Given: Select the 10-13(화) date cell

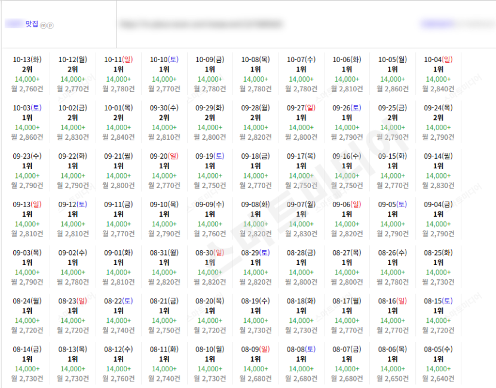Looking at the screenshot, I should (27, 74).
